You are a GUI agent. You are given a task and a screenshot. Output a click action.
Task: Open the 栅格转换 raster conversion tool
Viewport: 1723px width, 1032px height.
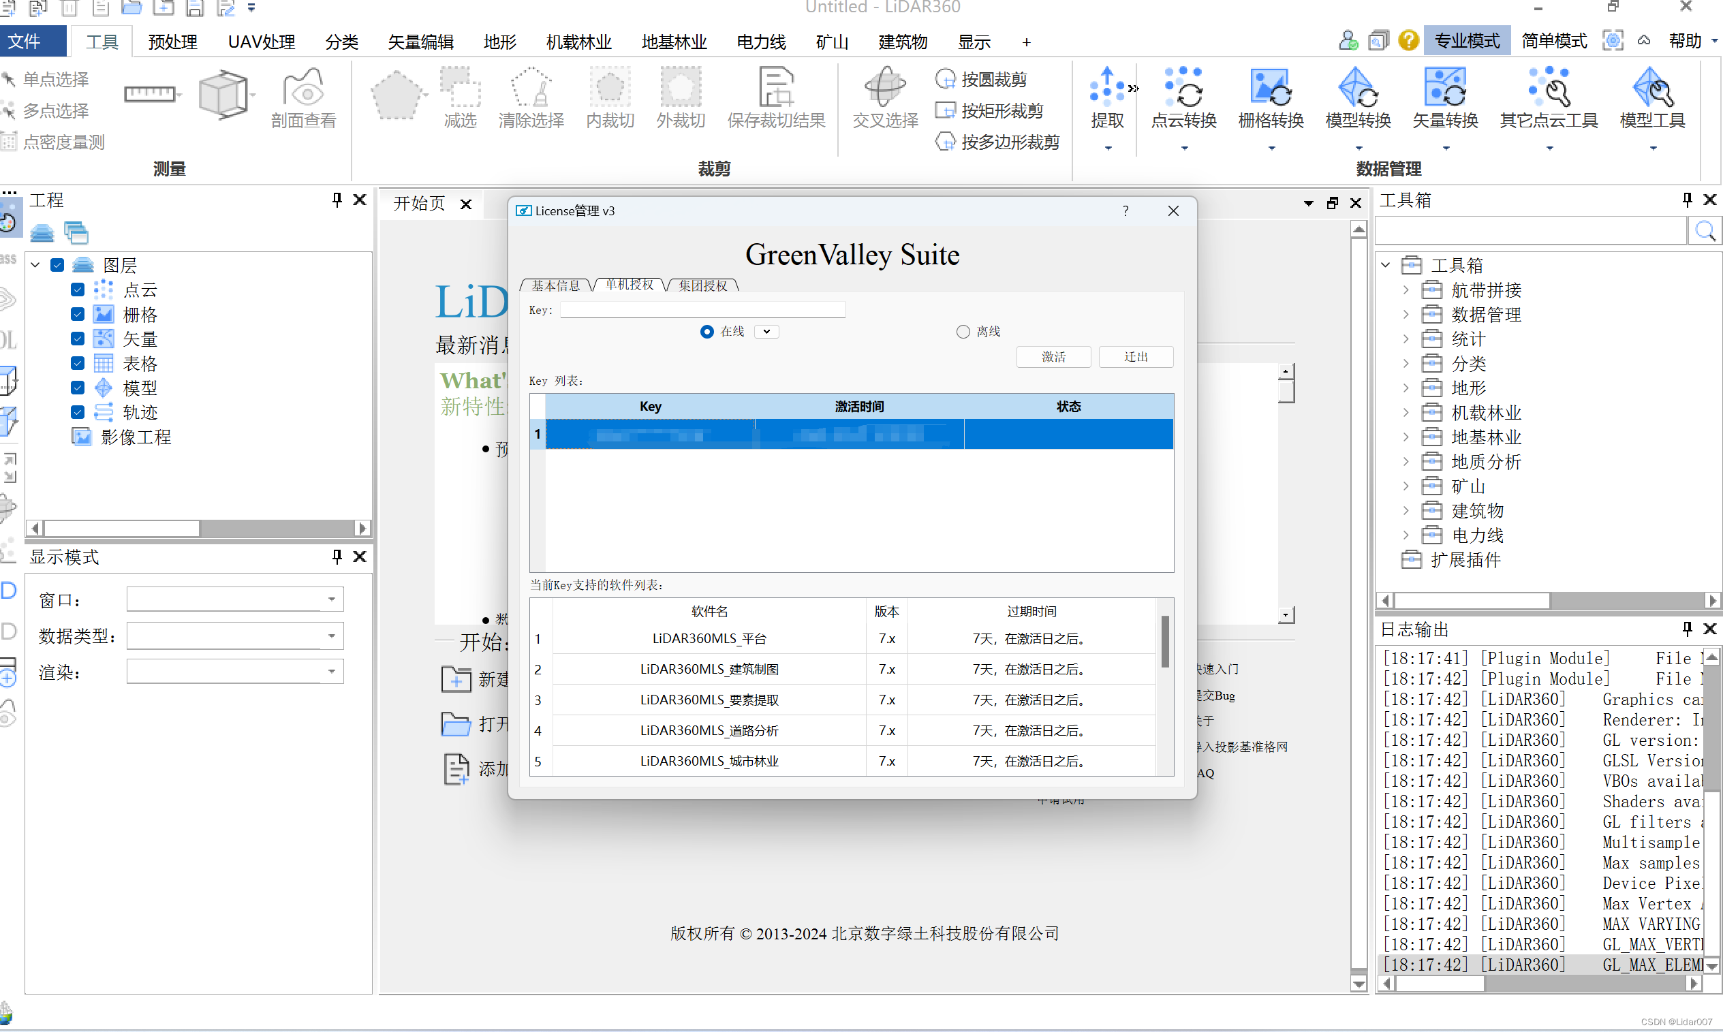coord(1271,99)
